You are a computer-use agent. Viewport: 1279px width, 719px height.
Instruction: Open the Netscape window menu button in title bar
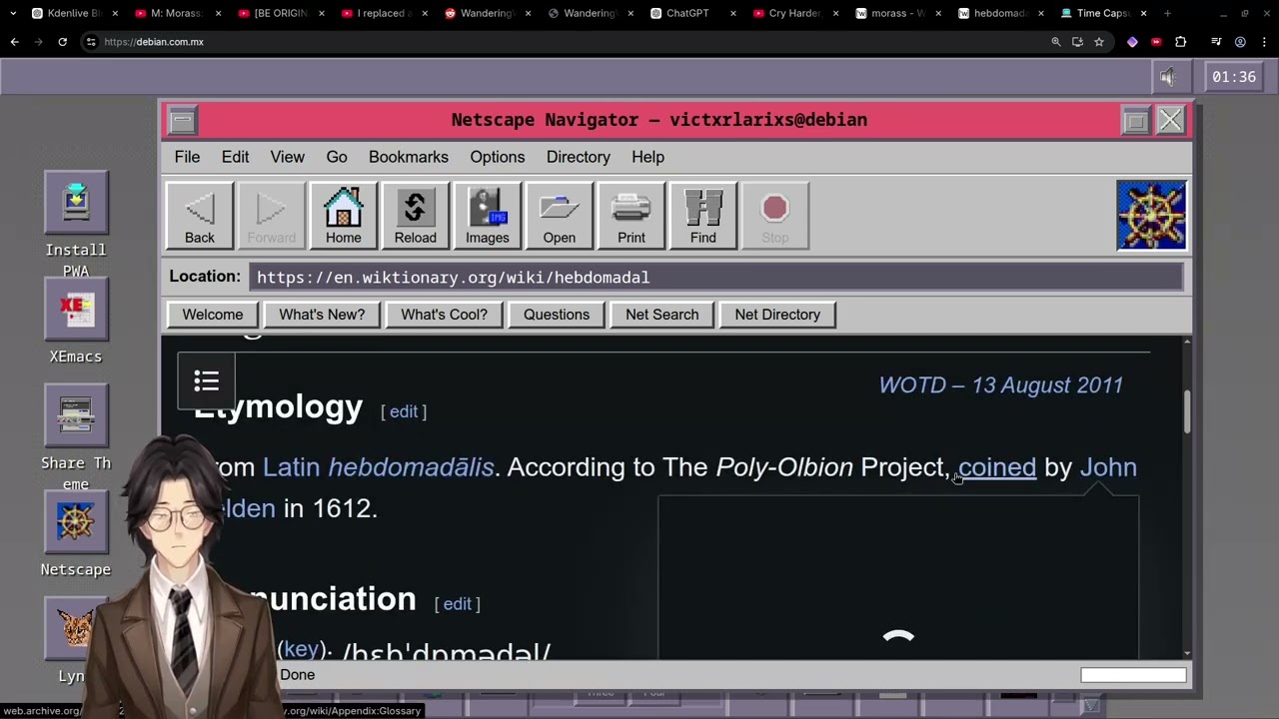click(182, 121)
